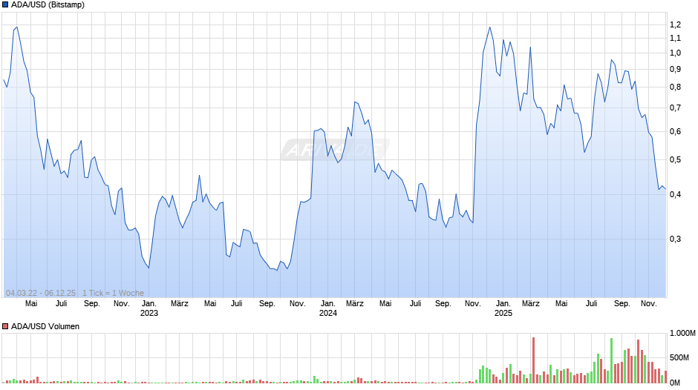Click the final data point of the price line
698x390 pixels.
click(665, 189)
